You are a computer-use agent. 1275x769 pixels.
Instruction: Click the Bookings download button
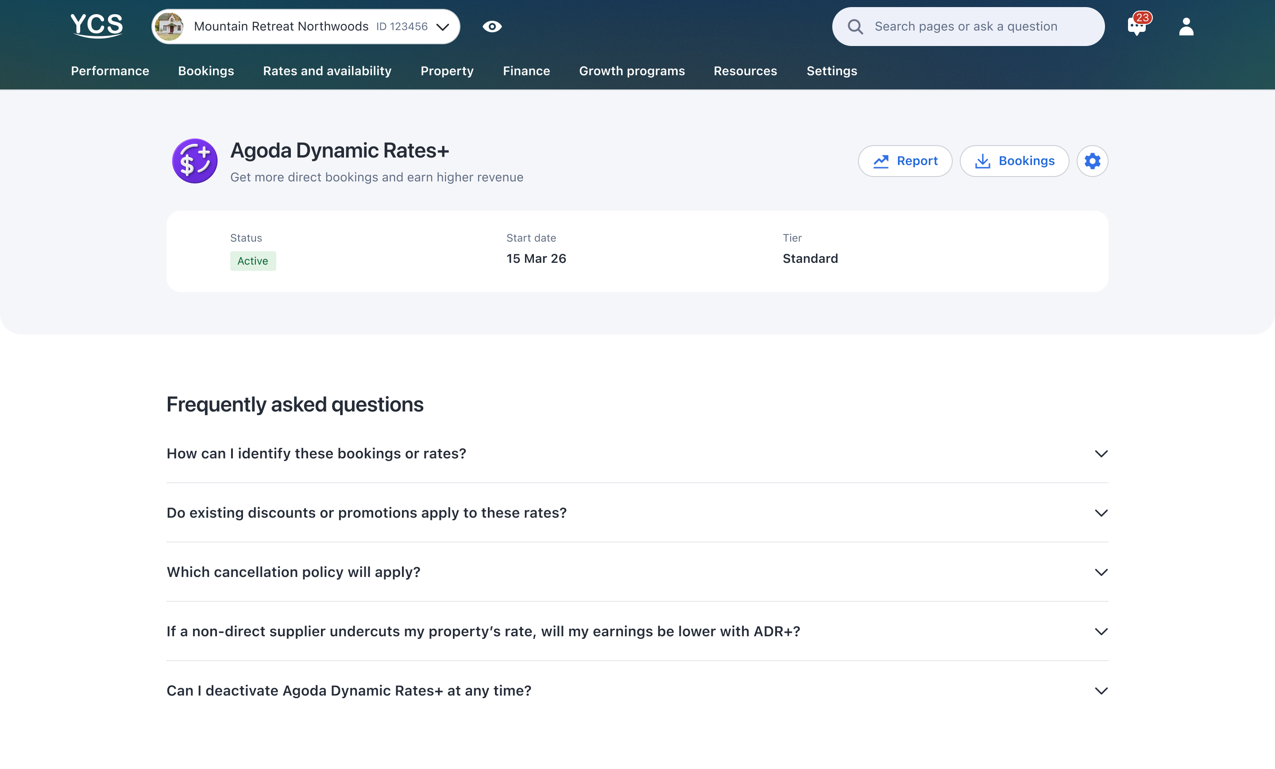click(1014, 161)
